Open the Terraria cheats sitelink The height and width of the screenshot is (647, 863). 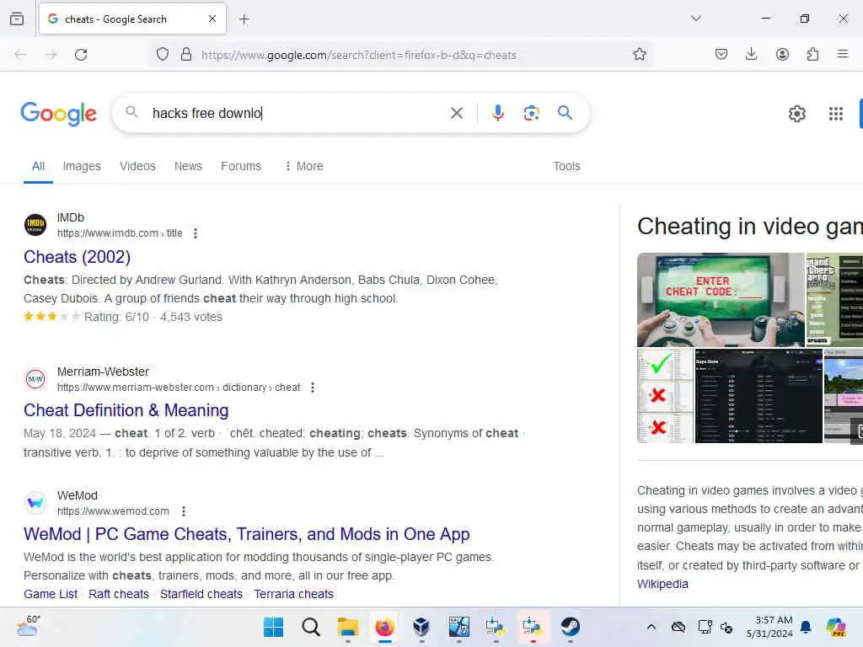coord(294,594)
